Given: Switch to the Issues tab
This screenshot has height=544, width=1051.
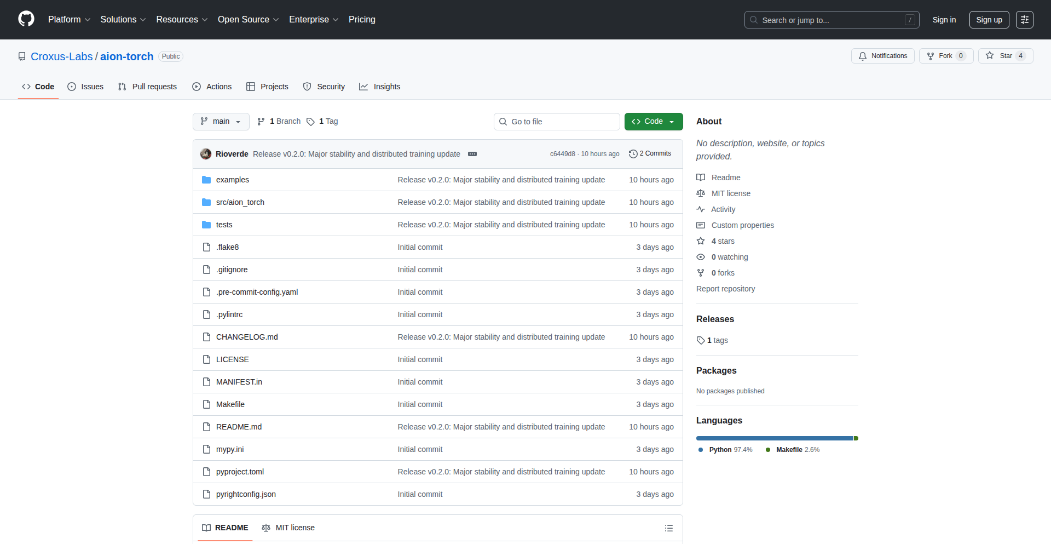Looking at the screenshot, I should pyautogui.click(x=85, y=87).
